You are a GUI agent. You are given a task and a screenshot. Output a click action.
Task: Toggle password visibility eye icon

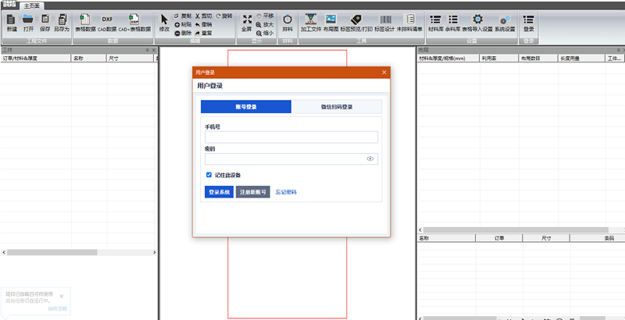click(370, 158)
